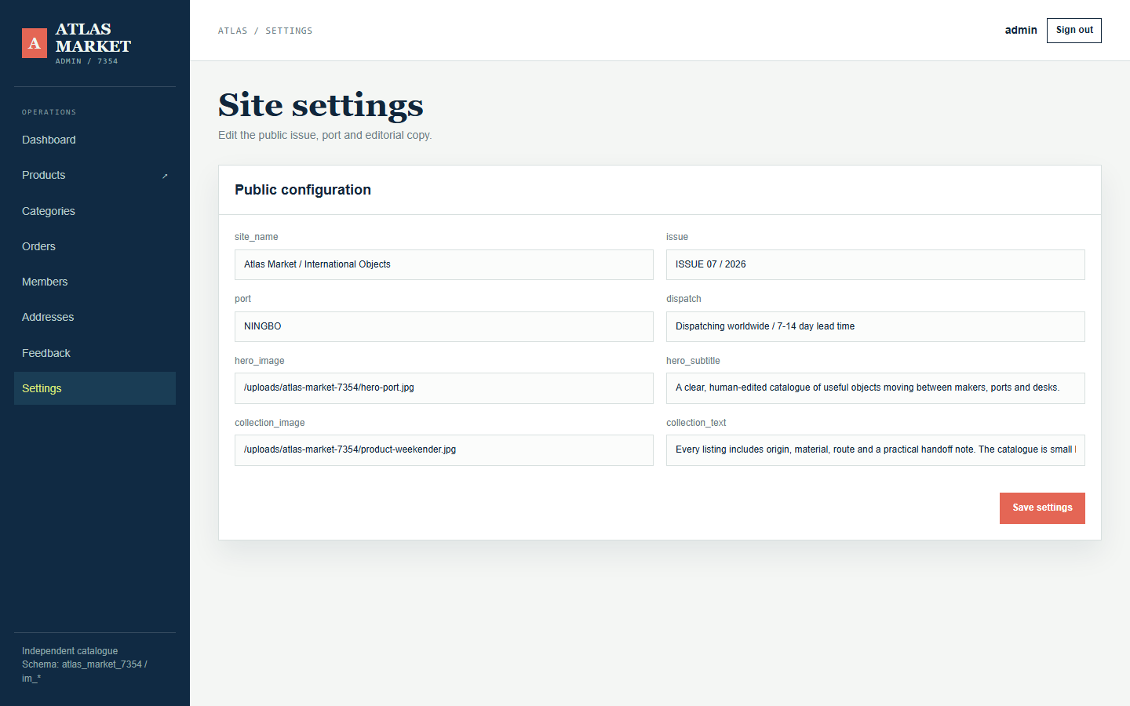
Task: Edit the issue field showing ISSUE 07 / 2026
Action: coord(876,264)
